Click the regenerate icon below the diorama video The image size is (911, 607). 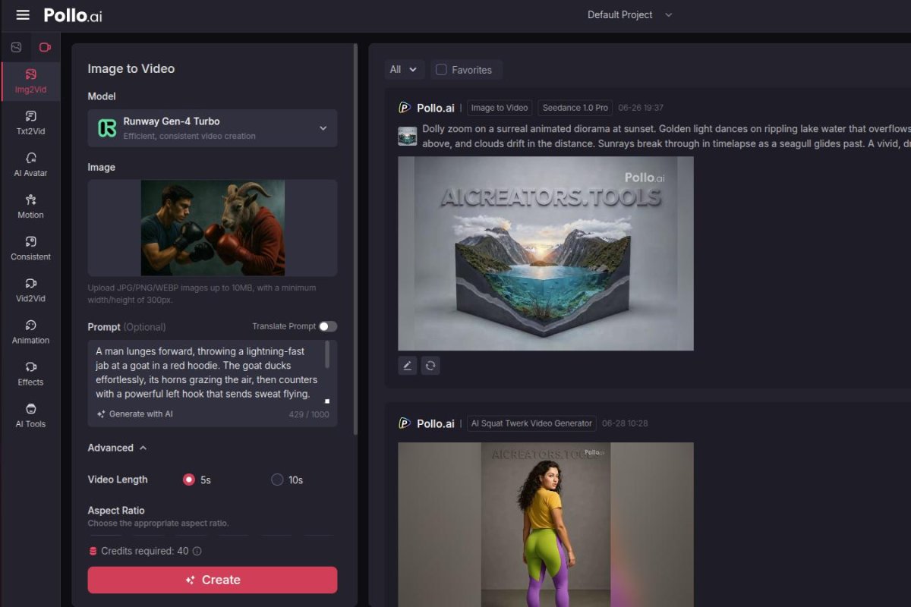point(430,365)
